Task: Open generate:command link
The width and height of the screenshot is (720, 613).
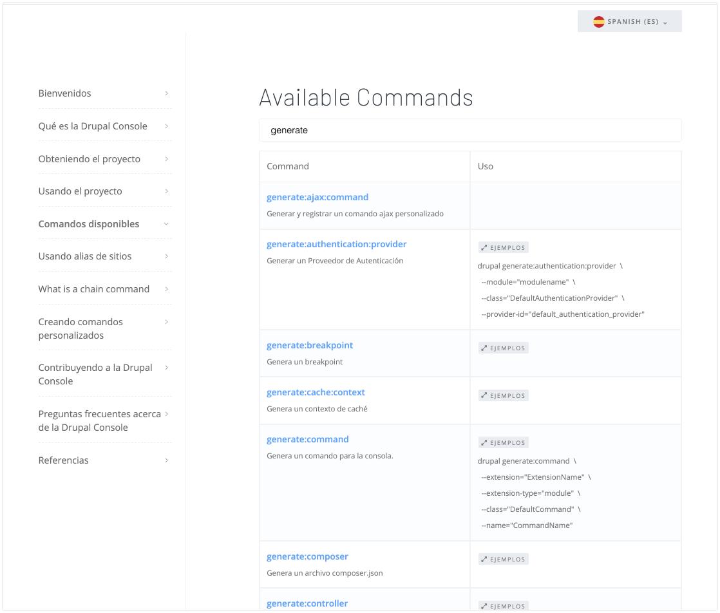Action: [x=308, y=439]
